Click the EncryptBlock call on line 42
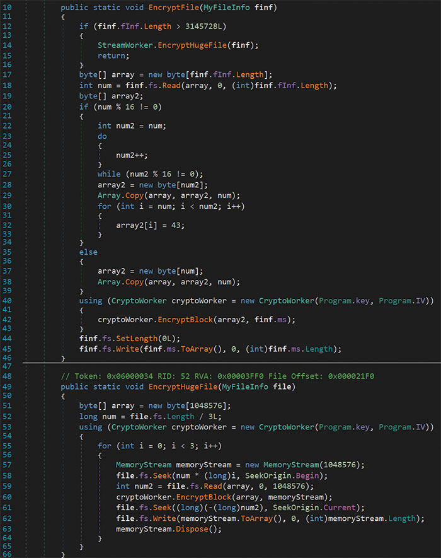This screenshot has height=558, width=441. pyautogui.click(x=186, y=320)
